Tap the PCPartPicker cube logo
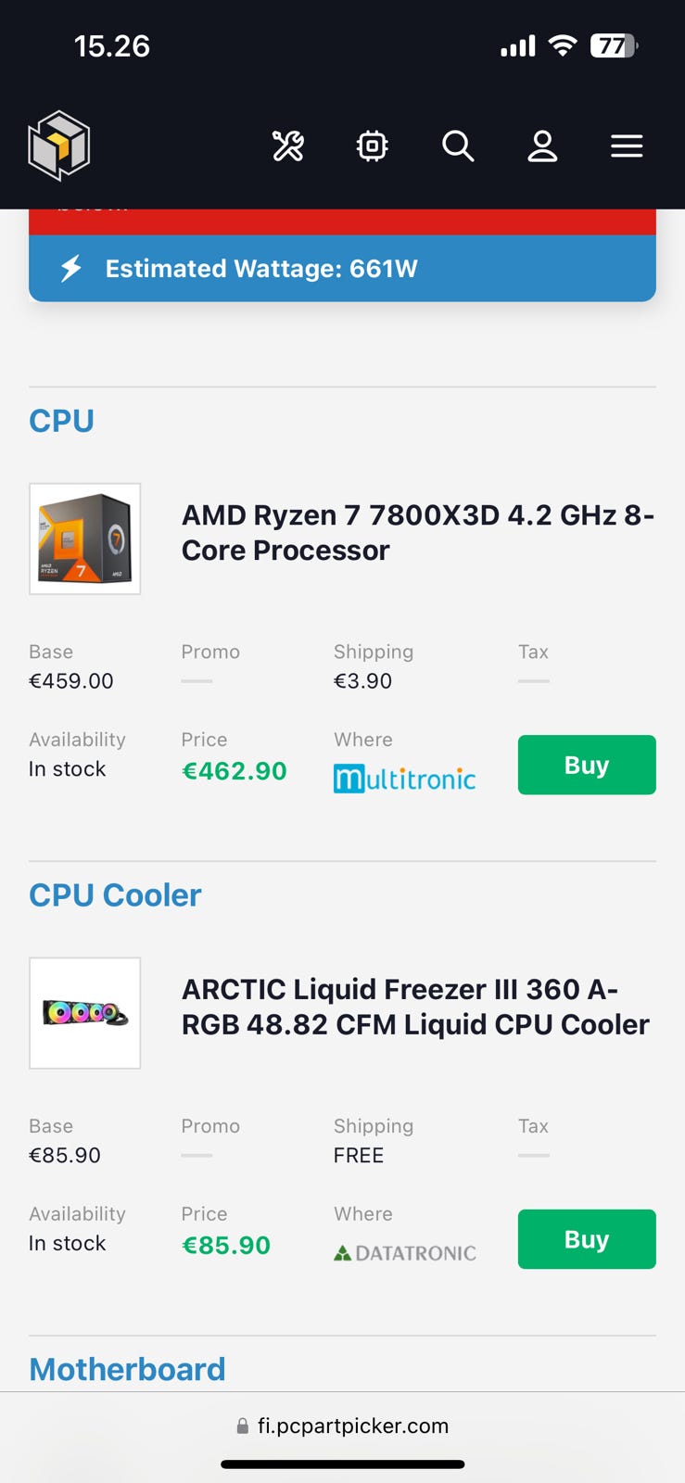The image size is (685, 1483). click(x=59, y=145)
